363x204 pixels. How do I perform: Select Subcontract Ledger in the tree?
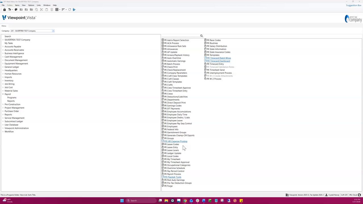click(x=14, y=121)
